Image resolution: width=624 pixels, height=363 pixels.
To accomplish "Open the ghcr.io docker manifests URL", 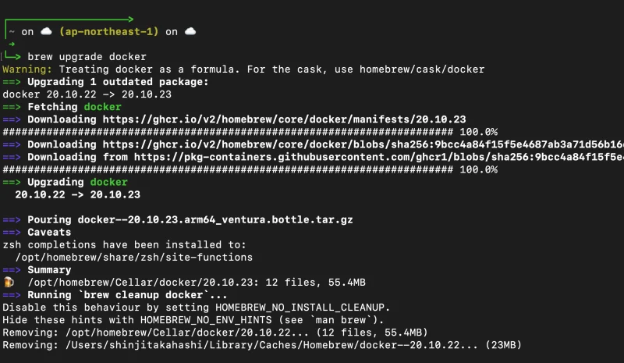I will [x=284, y=119].
